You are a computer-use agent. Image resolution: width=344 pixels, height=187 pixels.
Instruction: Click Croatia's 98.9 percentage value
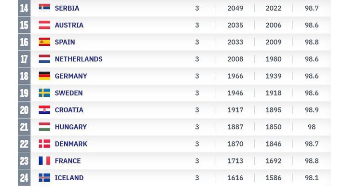(312, 110)
